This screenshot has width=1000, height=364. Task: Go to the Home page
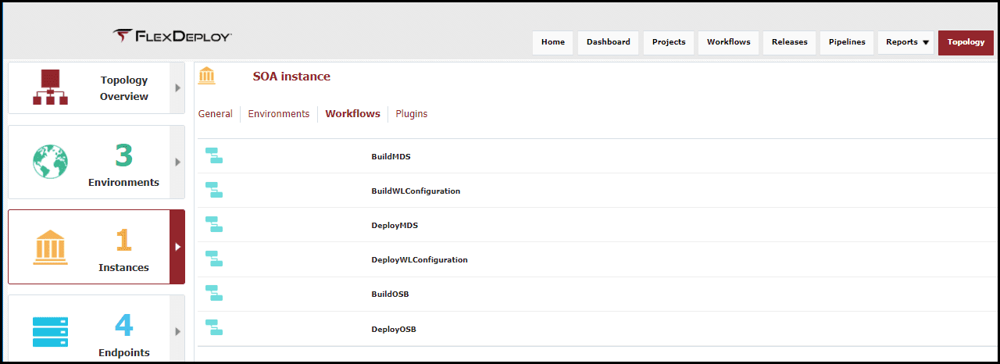(x=552, y=42)
